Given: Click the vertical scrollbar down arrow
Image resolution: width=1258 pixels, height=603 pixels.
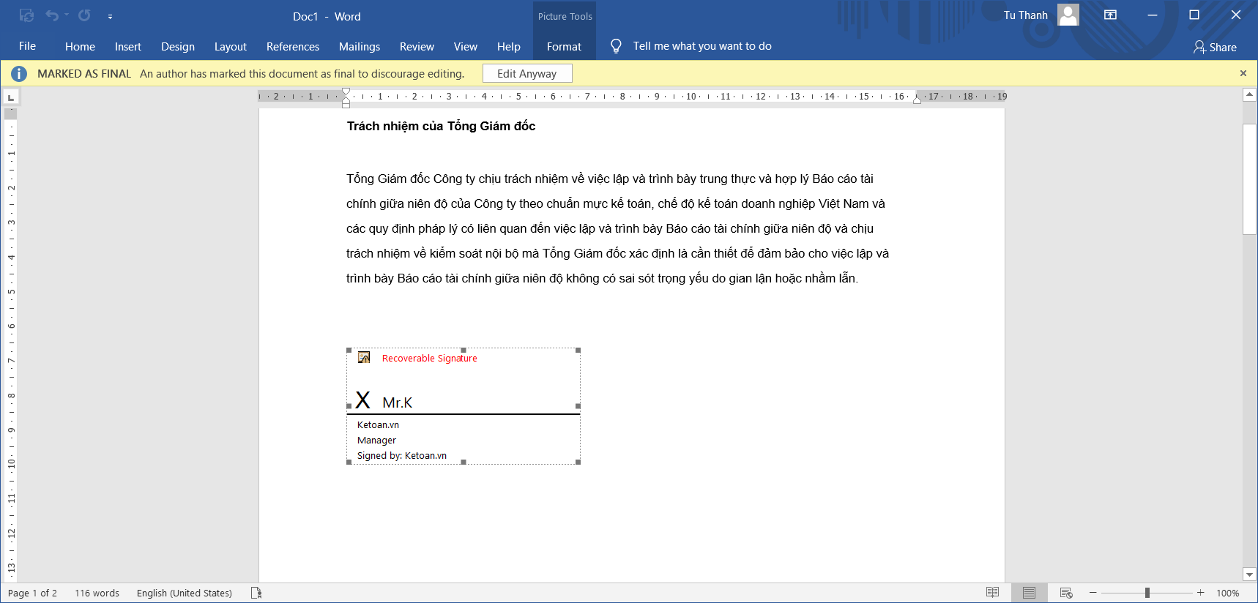Looking at the screenshot, I should click(x=1250, y=574).
